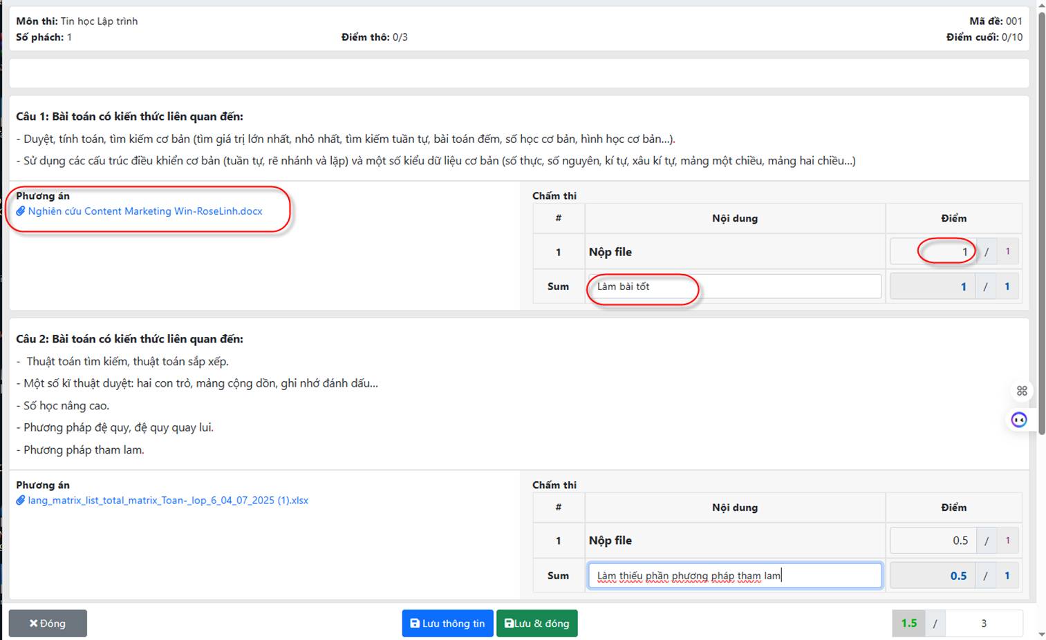Open Nghiên cứu Content Marketing Win-RoseLinh.docx attachment

145,211
